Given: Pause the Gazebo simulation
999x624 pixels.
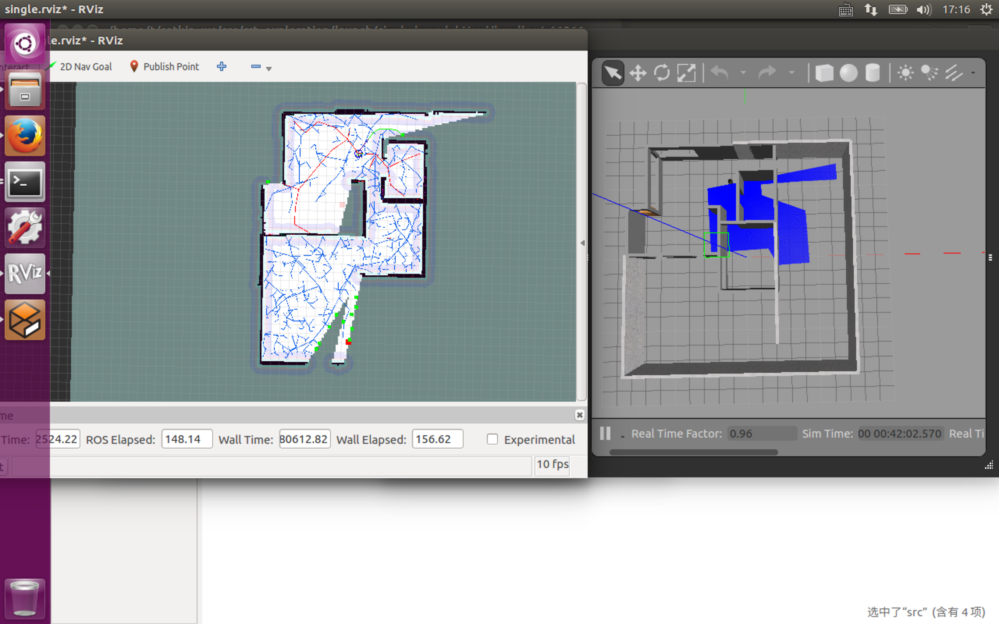Looking at the screenshot, I should pyautogui.click(x=605, y=433).
